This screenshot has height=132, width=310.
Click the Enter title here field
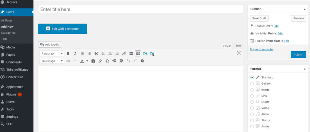pos(140,9)
